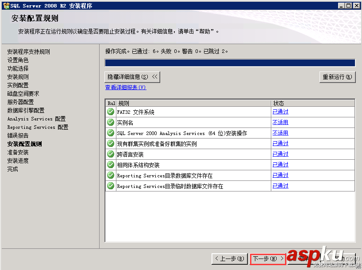Image resolution: width=362 pixels, height=270 pixels.
Task: Click SQL Server 2000 Analysis Services (64 位)安装操作 text
Action: coord(182,133)
